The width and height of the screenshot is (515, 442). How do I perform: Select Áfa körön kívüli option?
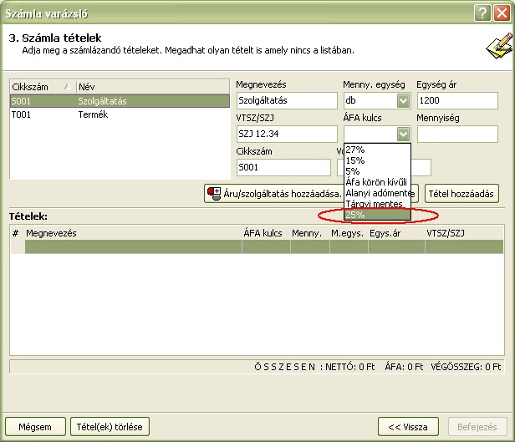tap(375, 182)
